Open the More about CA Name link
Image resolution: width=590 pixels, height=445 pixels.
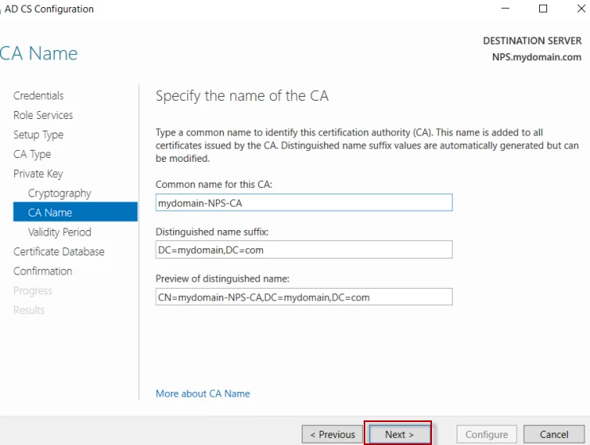click(x=202, y=393)
